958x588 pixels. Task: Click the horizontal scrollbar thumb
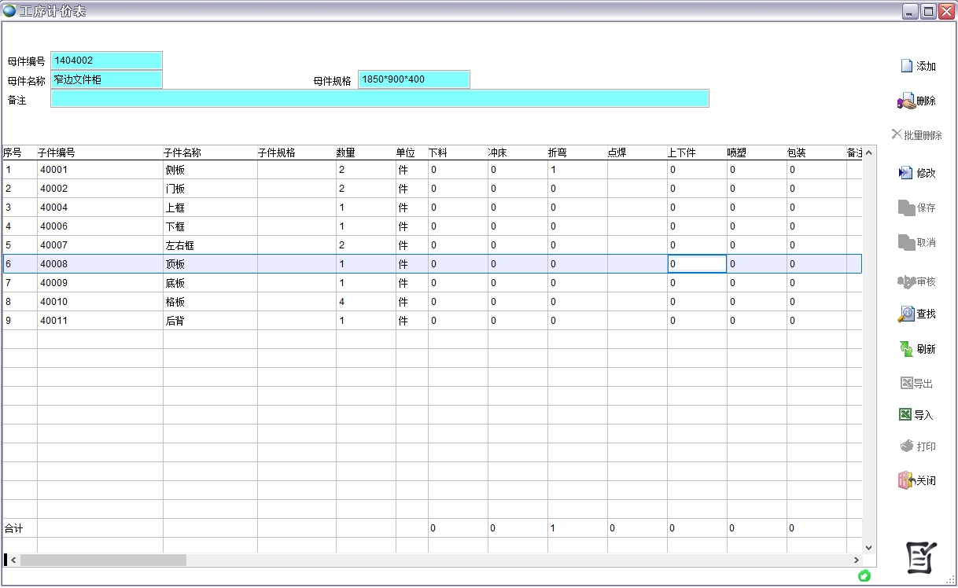tap(103, 560)
